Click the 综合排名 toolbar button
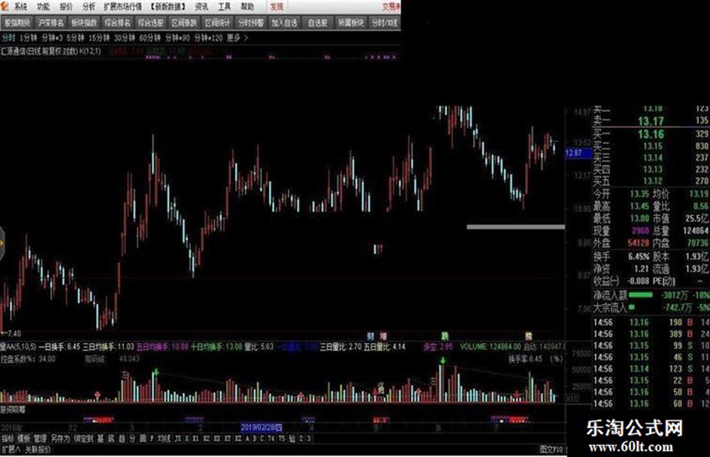The width and height of the screenshot is (710, 457). [117, 23]
